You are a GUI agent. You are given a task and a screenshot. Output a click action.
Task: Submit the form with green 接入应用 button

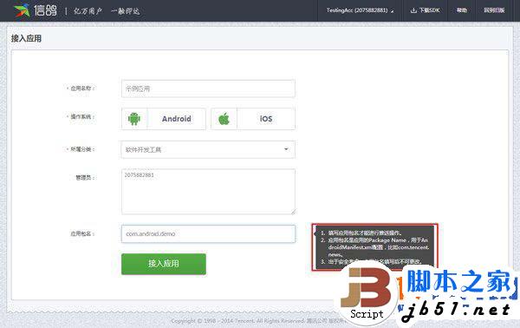(164, 264)
